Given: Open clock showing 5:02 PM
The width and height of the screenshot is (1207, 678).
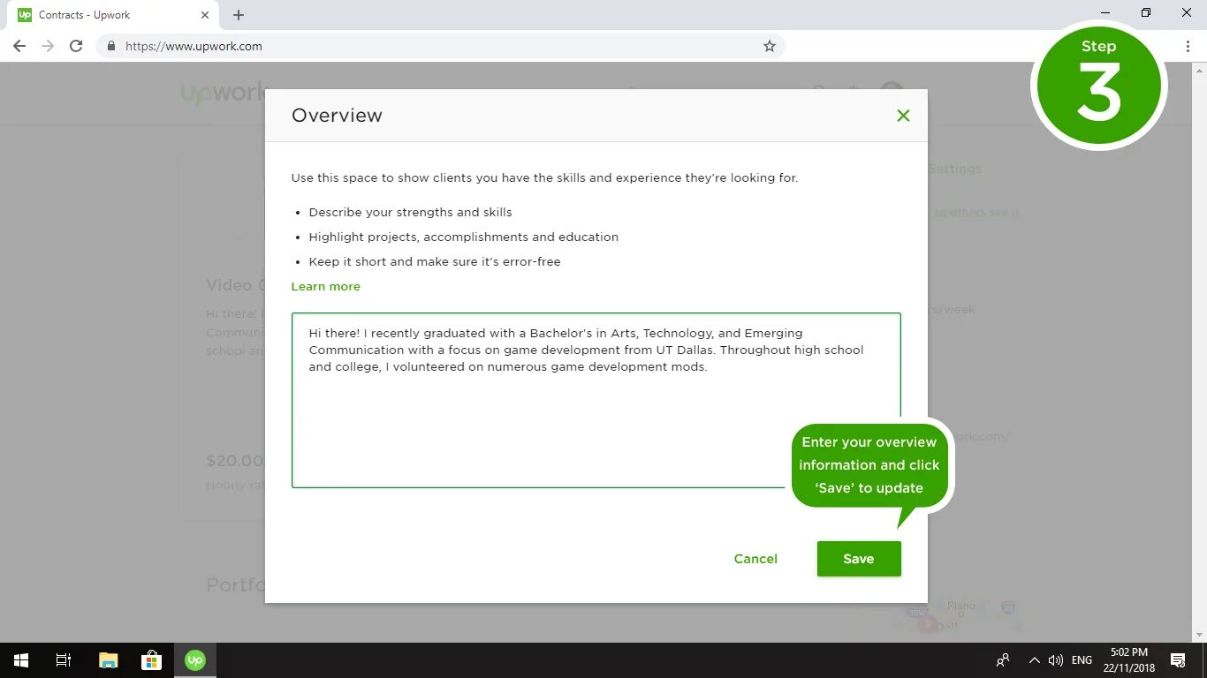Looking at the screenshot, I should (x=1128, y=660).
